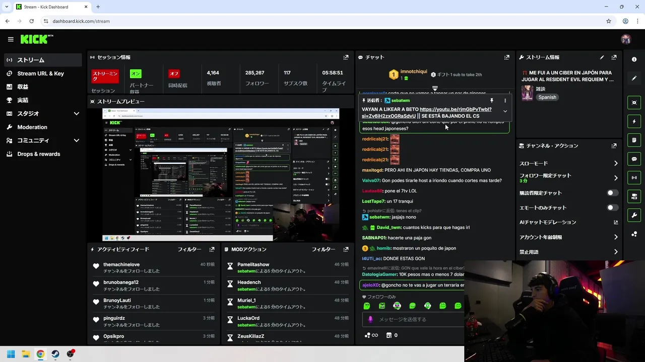Pop out the チャット panel
645x362 pixels.
[x=506, y=57]
